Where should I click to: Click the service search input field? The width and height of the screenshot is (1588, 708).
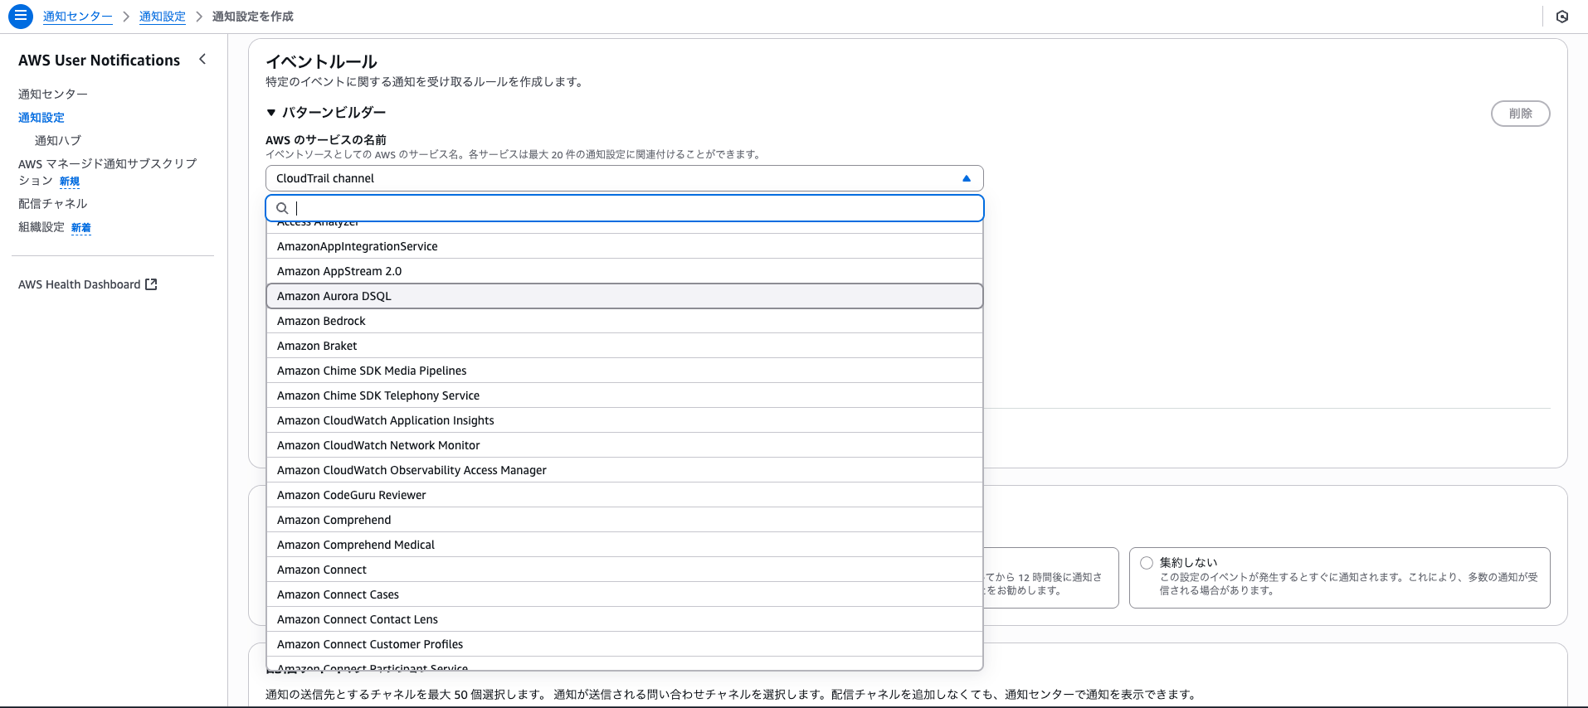[624, 208]
